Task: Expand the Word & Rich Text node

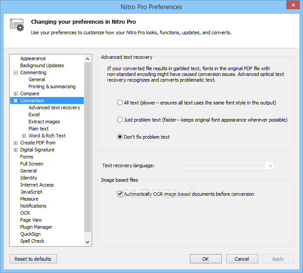Action: (24, 136)
